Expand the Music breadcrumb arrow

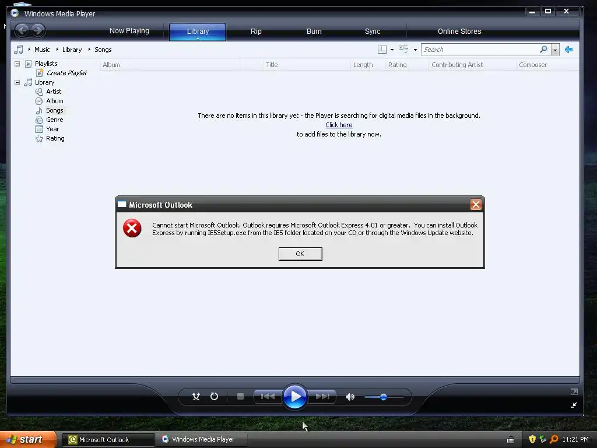29,50
